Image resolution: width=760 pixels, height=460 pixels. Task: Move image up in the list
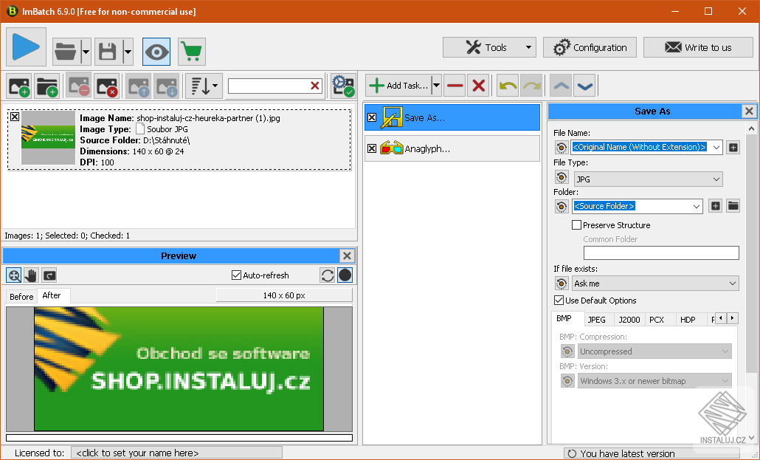pyautogui.click(x=138, y=86)
